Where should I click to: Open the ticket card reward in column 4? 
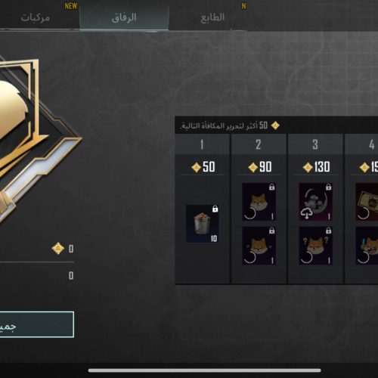point(367,202)
